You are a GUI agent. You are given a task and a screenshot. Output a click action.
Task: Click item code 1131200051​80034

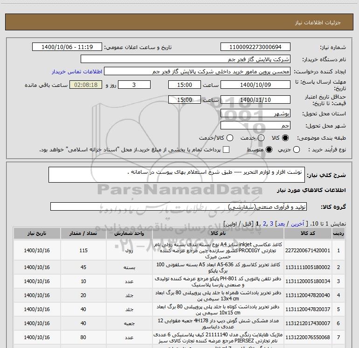click(308, 281)
